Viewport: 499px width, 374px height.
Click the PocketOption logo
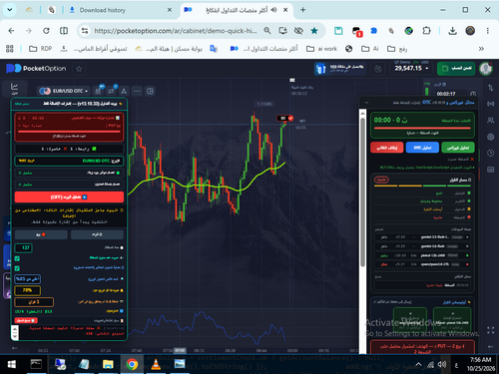(36, 69)
